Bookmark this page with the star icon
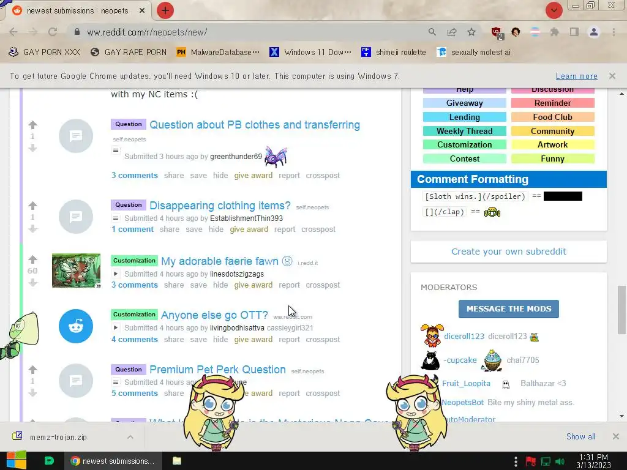 pos(471,32)
